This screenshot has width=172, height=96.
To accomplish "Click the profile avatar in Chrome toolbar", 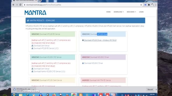I will [x=152, y=5].
